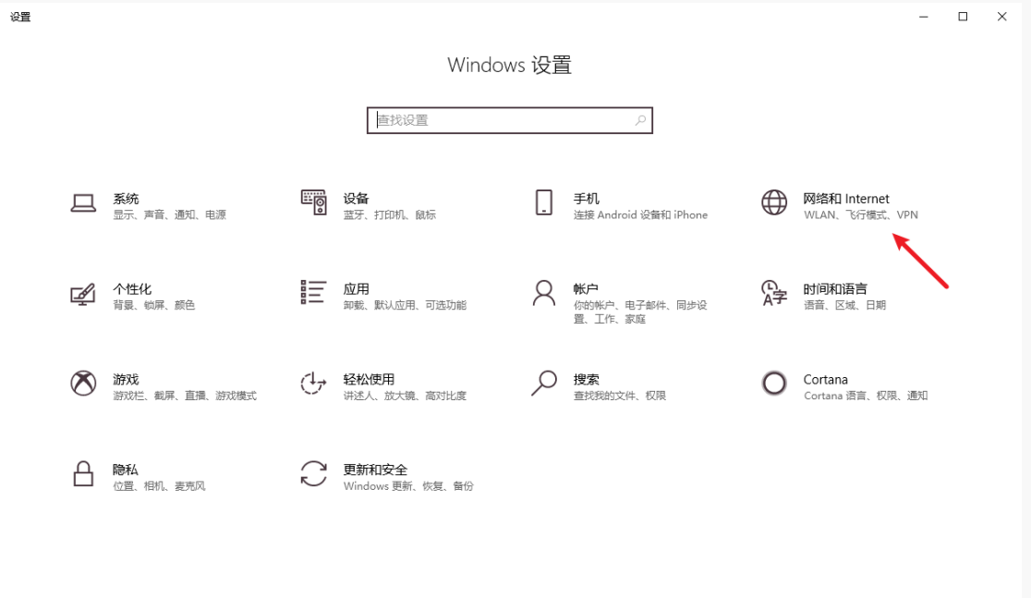
Task: Select the 时间和语言 heading
Action: [x=835, y=288]
